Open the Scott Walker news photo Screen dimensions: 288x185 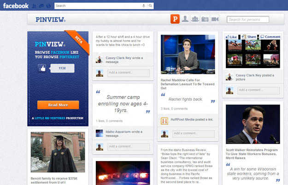pyautogui.click(x=253, y=124)
